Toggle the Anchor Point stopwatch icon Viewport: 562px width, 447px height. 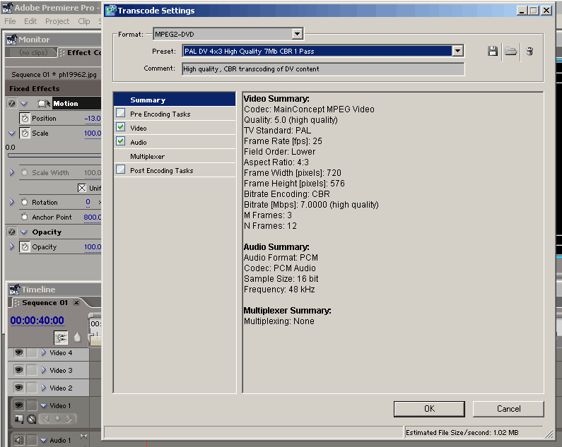pyautogui.click(x=24, y=217)
